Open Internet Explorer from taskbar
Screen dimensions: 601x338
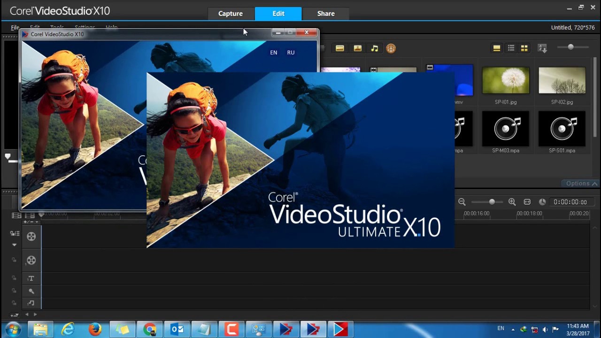(68, 330)
